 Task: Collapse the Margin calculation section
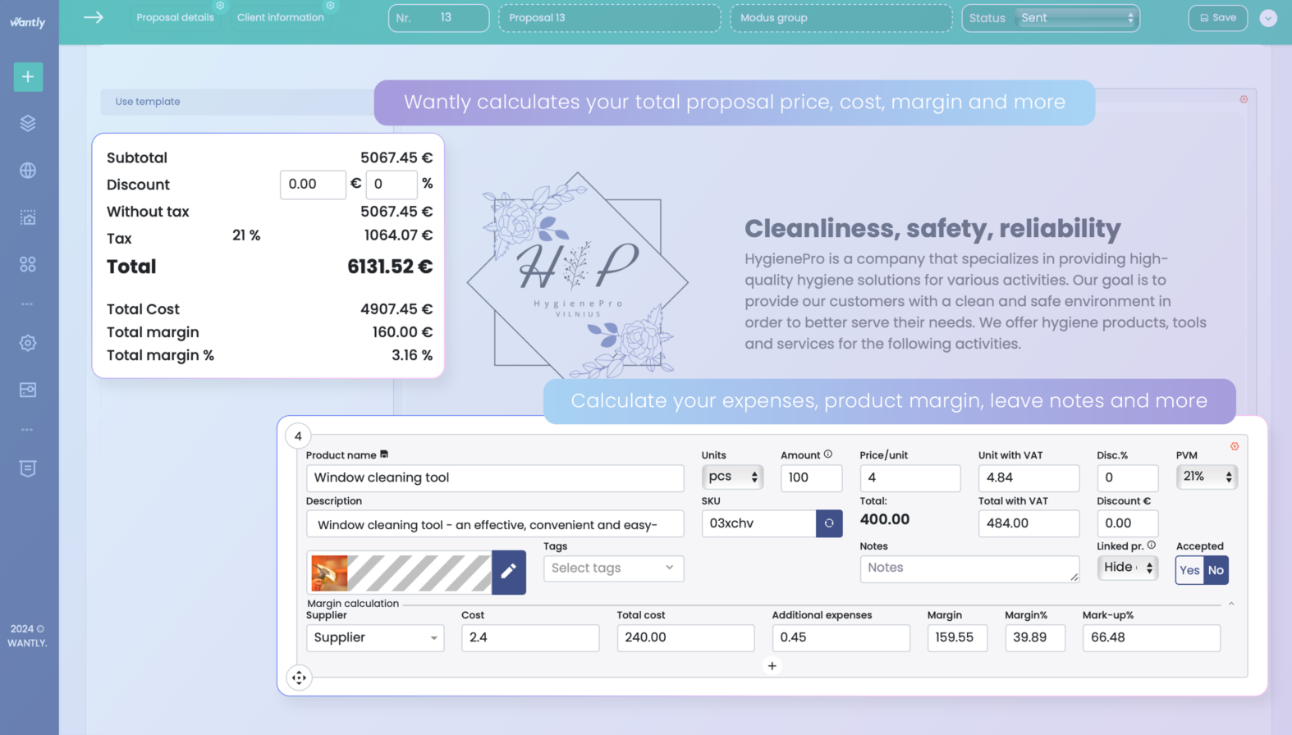[1231, 604]
